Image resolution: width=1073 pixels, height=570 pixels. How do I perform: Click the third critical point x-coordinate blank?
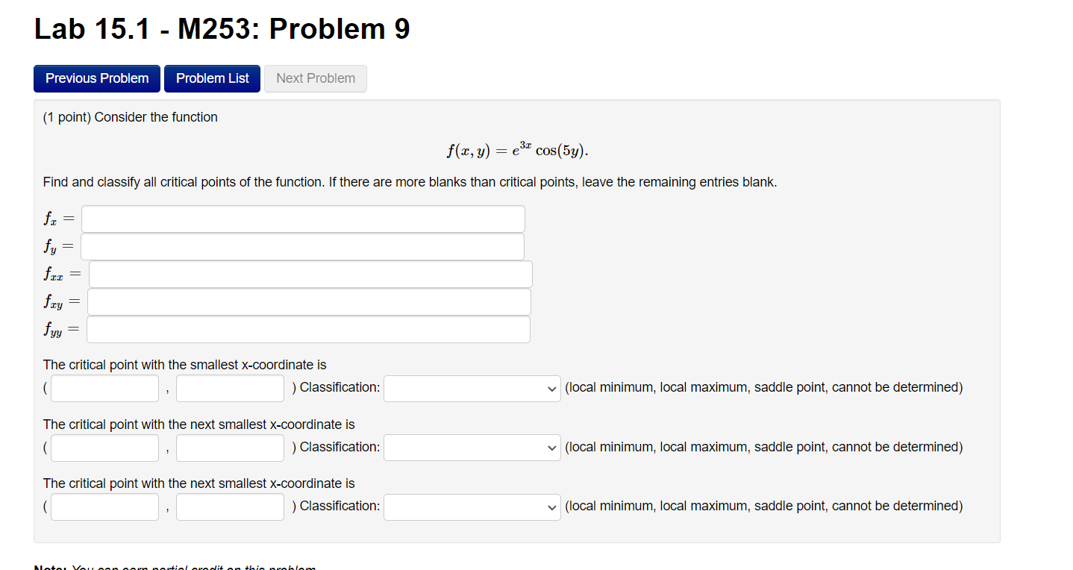104,507
